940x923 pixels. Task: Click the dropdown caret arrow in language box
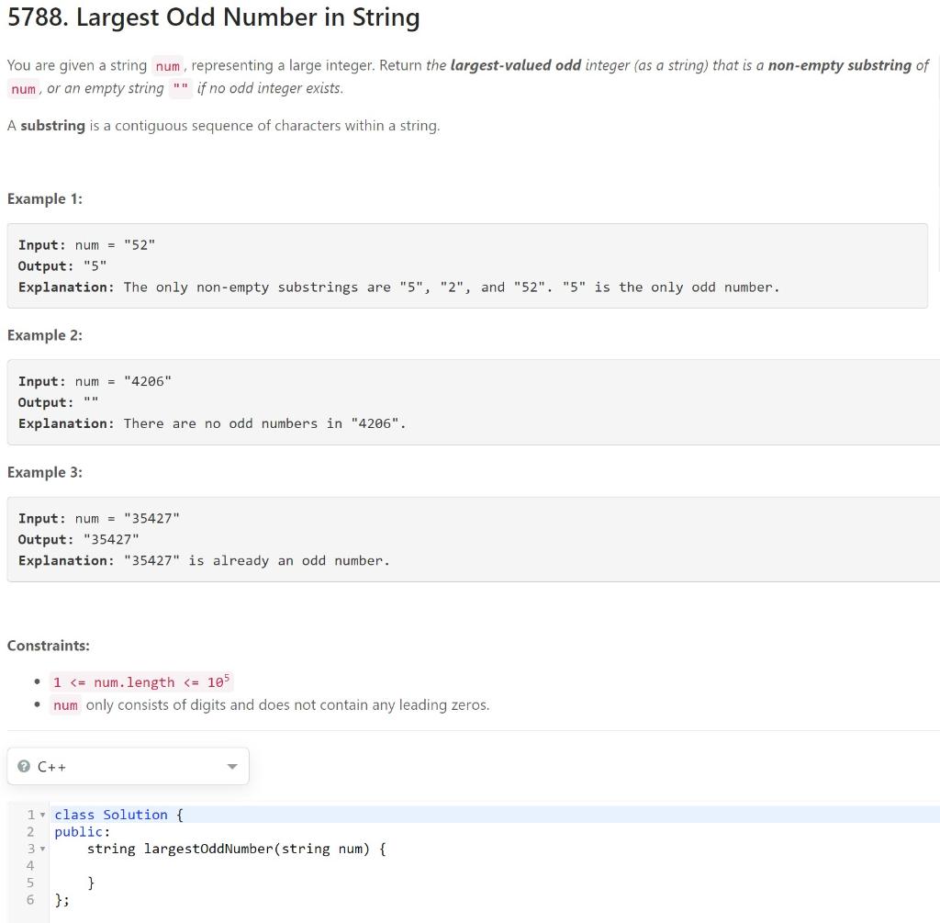coord(232,766)
